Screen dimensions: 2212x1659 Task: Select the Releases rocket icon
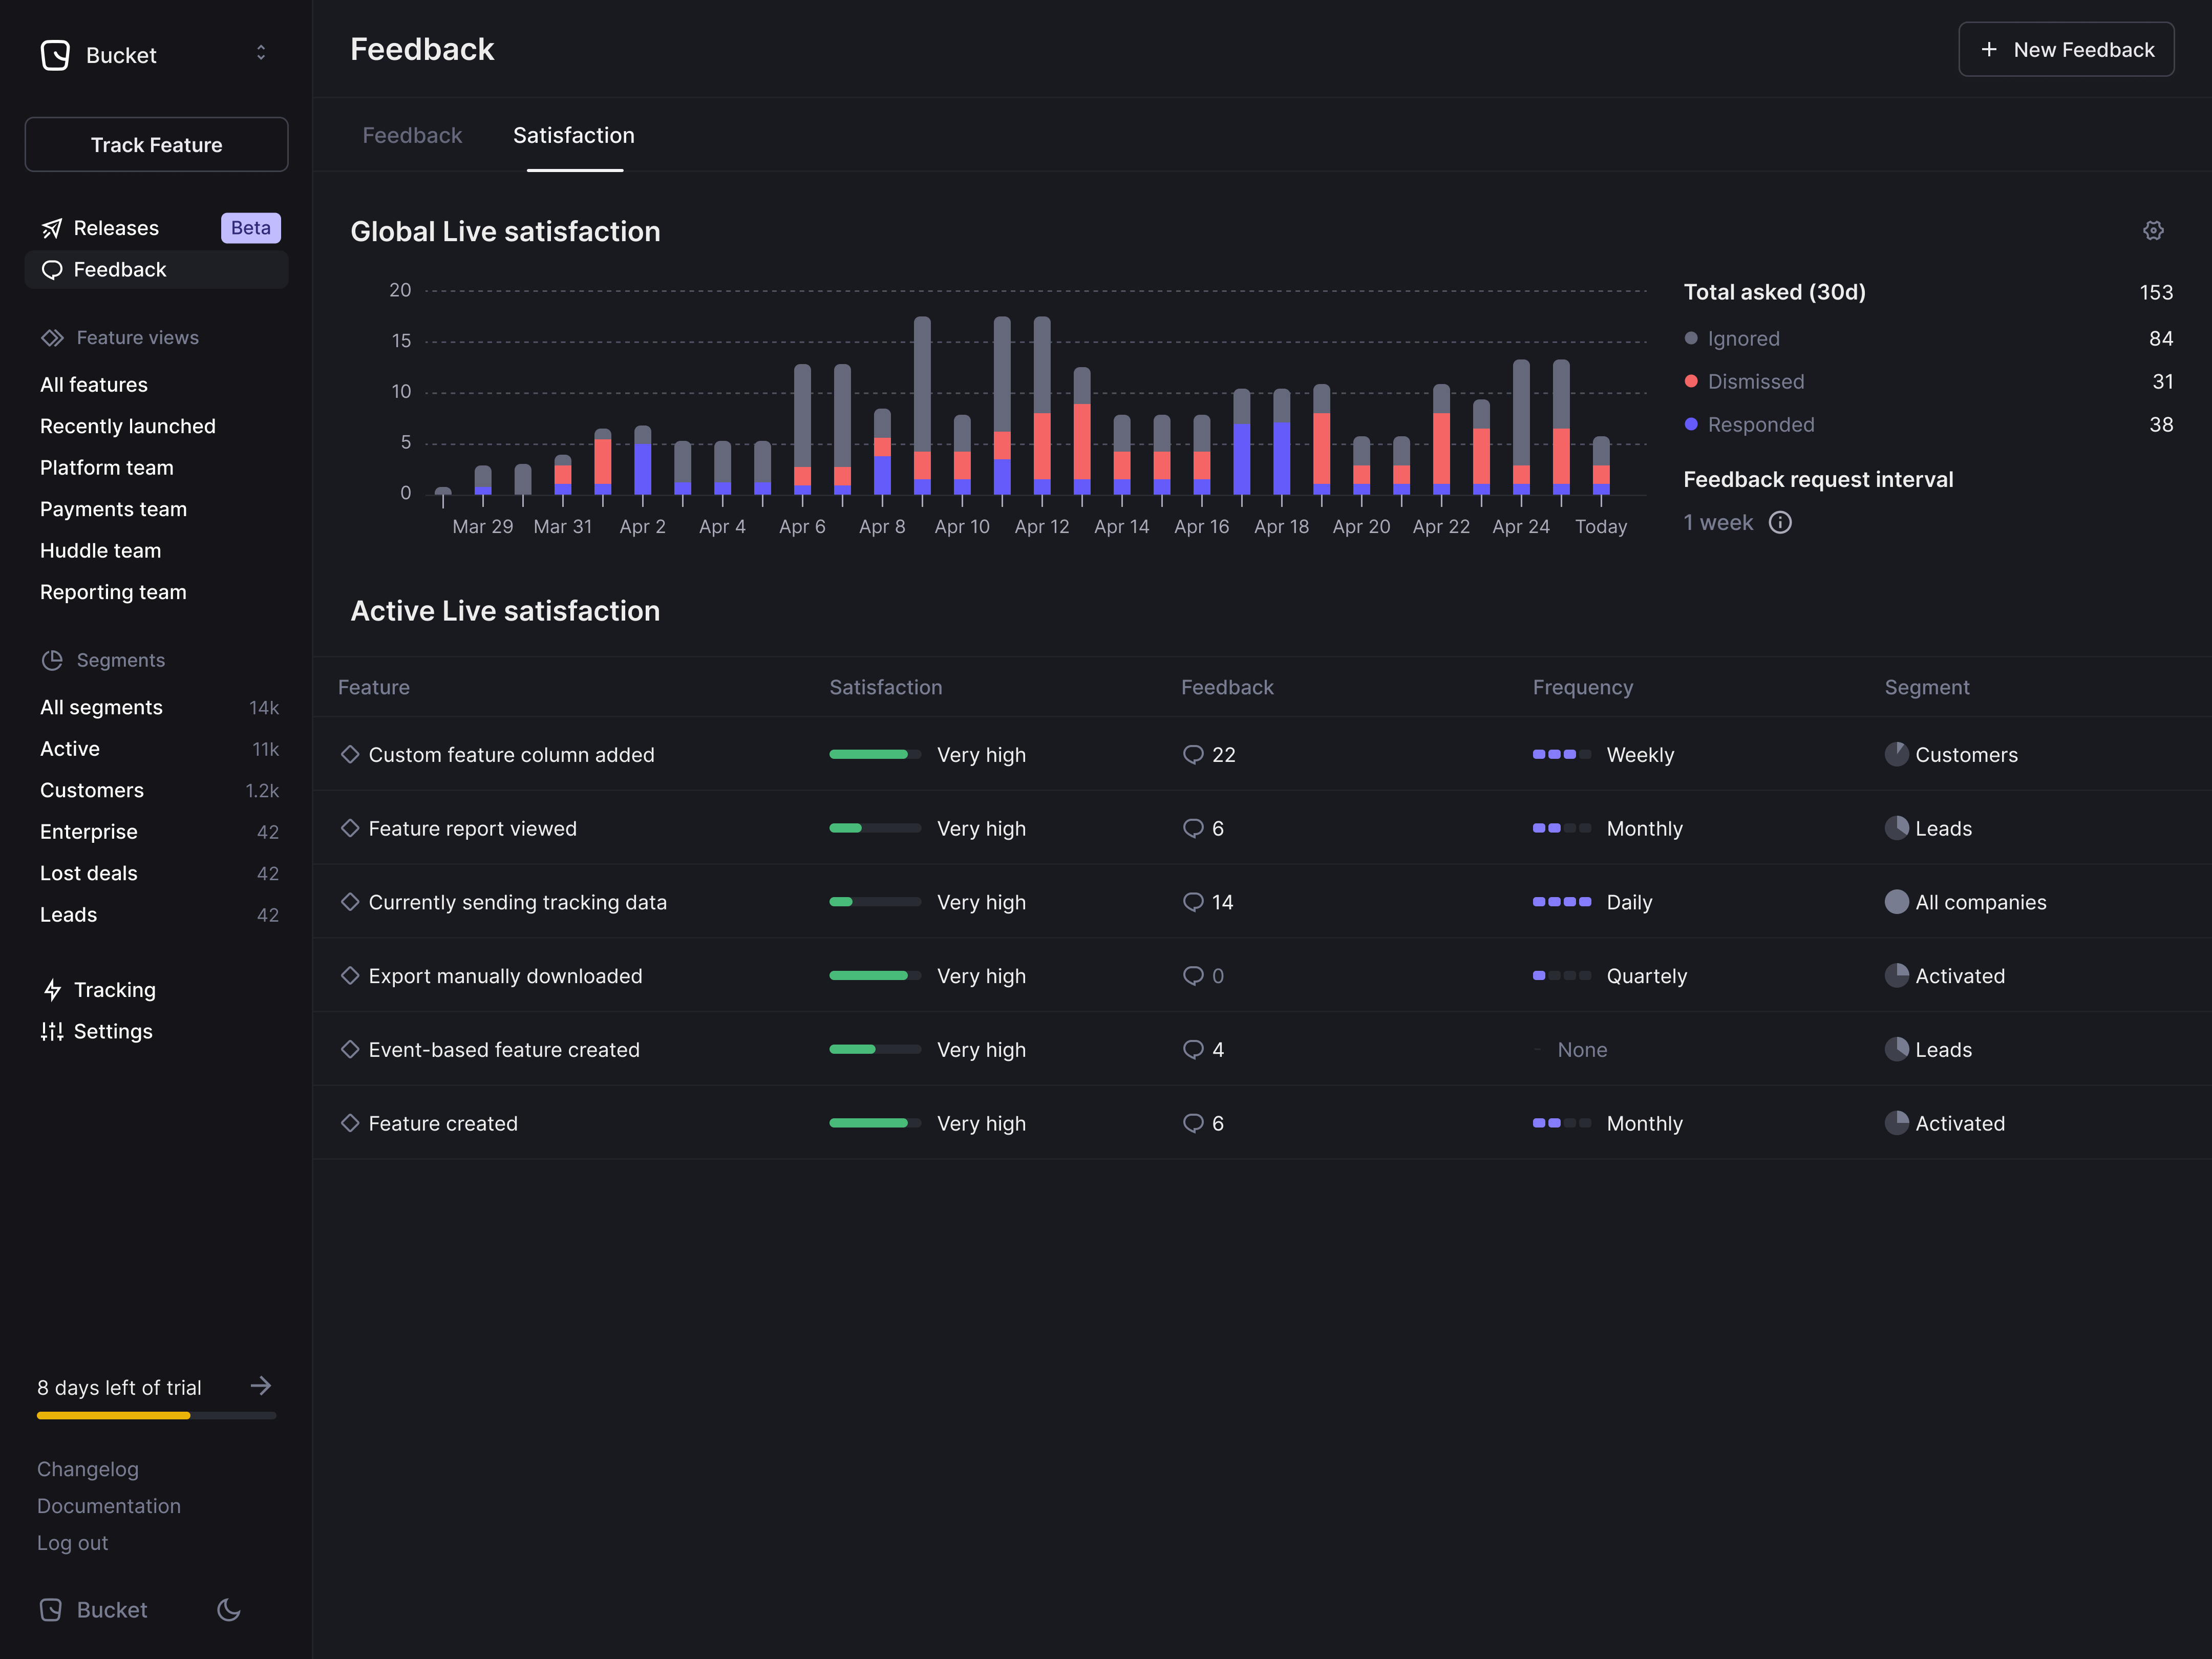[x=53, y=228]
